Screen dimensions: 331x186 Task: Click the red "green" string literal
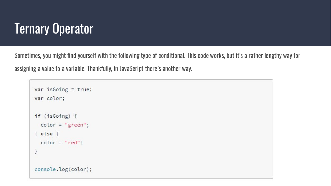[75, 125]
